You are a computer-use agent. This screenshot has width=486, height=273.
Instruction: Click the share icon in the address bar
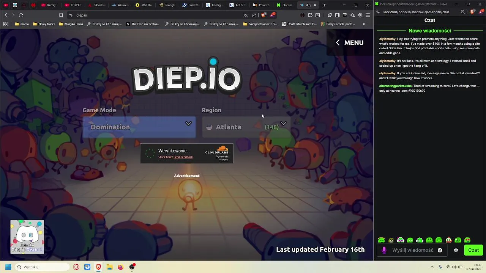[254, 15]
